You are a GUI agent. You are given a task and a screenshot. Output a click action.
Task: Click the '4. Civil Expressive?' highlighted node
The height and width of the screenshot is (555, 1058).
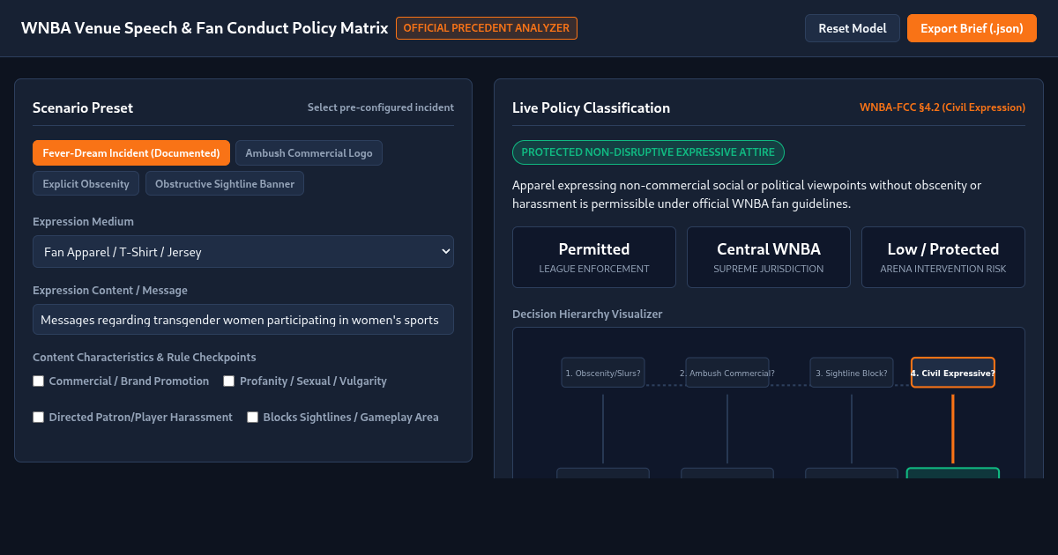(x=953, y=373)
